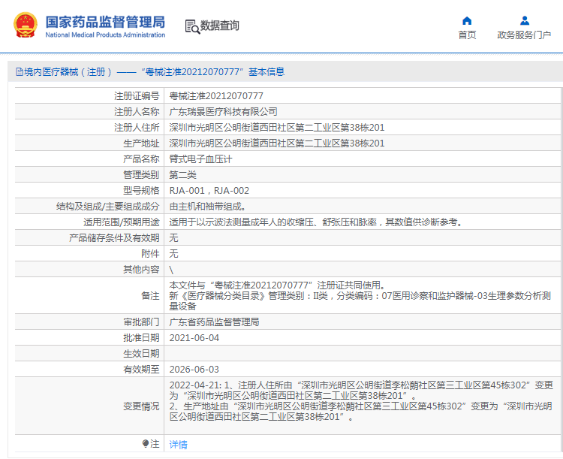This screenshot has height=459, width=563.
Task: Click management category value 第二类
Action: (x=182, y=175)
